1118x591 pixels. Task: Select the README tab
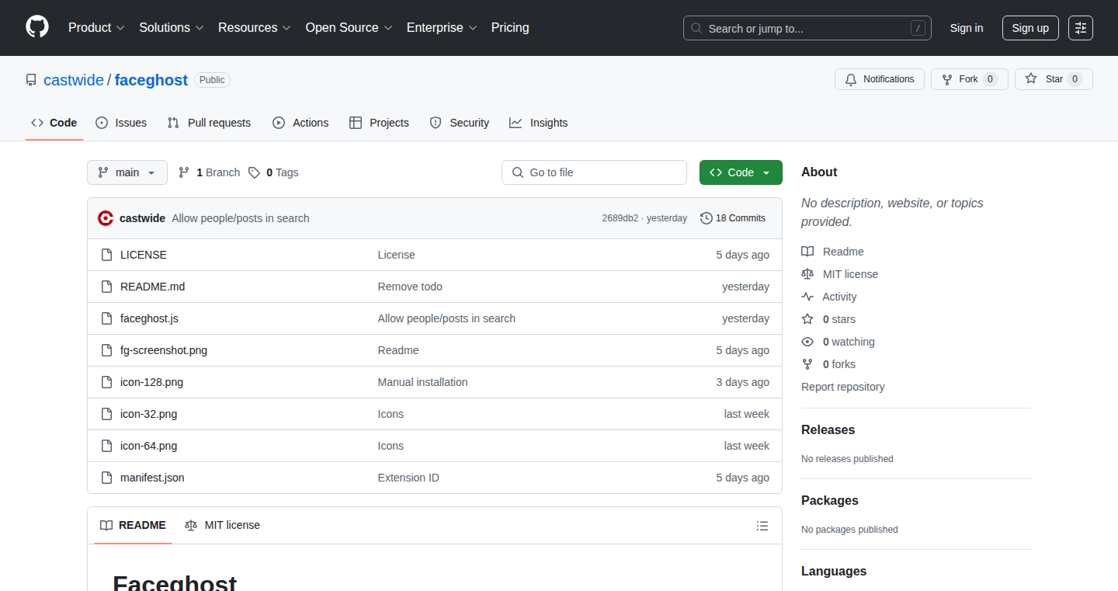(133, 525)
